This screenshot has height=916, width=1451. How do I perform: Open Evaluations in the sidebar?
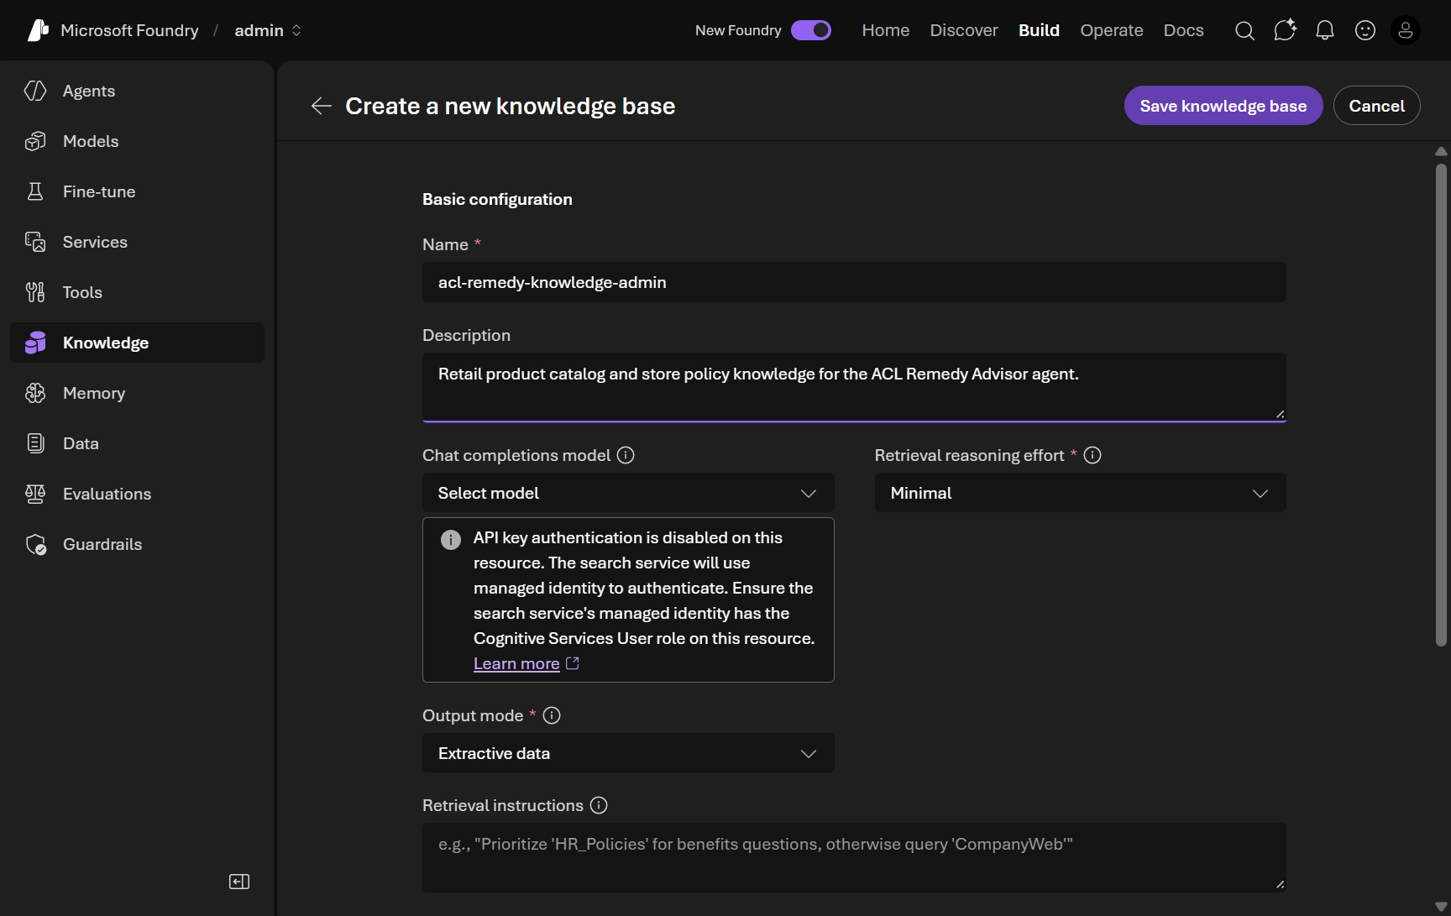[x=137, y=494]
